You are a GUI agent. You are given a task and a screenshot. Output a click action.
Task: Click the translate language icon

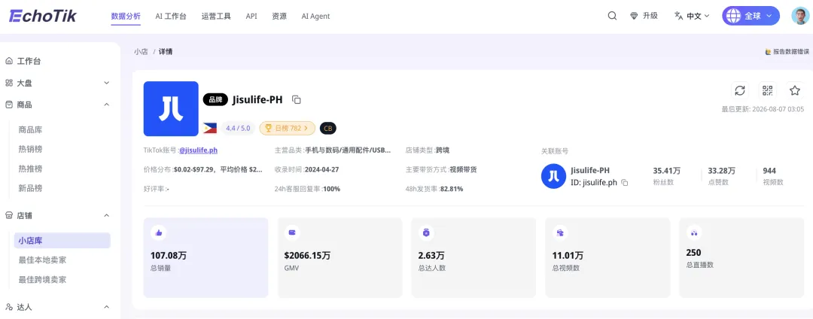[679, 16]
